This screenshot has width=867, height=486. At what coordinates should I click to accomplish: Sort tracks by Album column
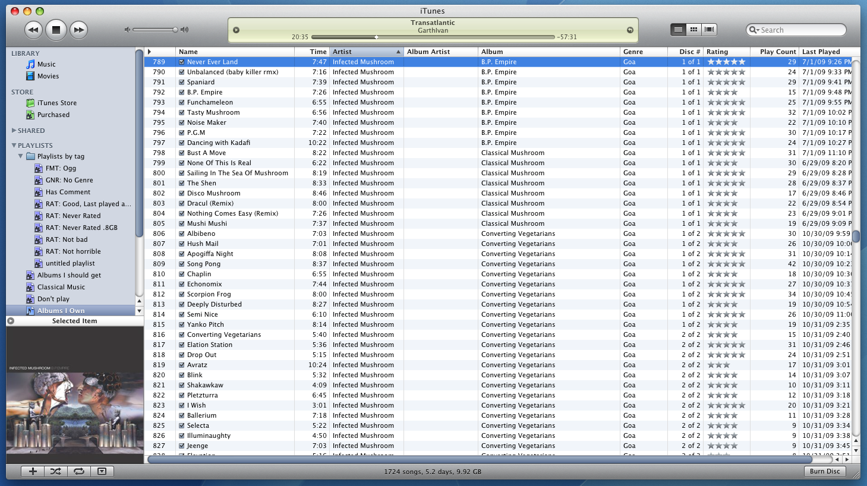[x=549, y=52]
